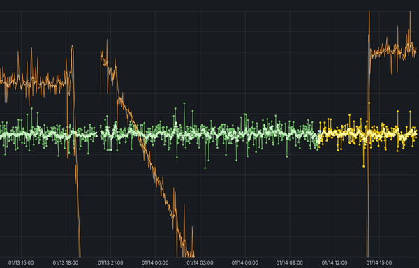
Task: Click the 01/14 06:00 time axis label
Action: (245, 262)
